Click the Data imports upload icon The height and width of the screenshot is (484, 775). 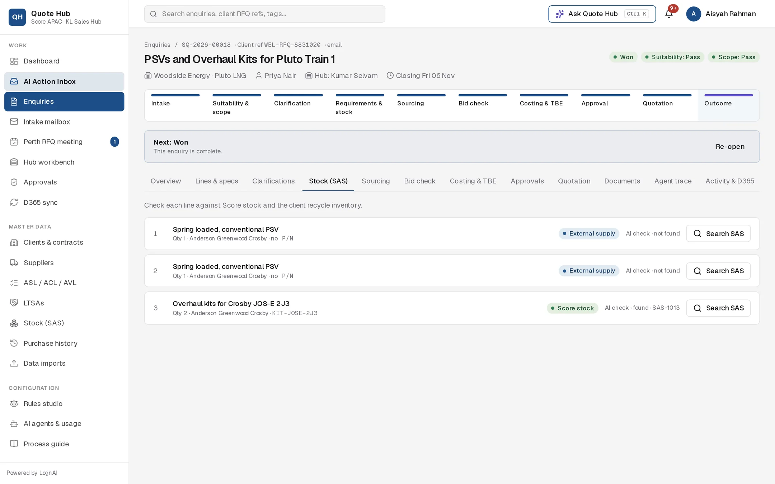(x=14, y=364)
